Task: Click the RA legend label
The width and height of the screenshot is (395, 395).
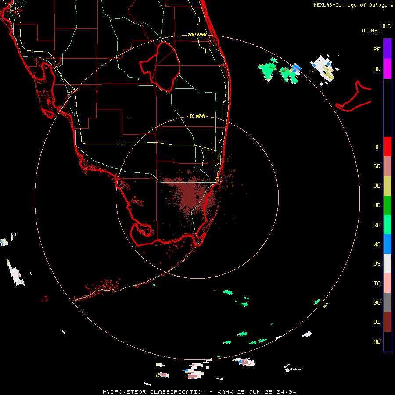Action: pos(377,225)
